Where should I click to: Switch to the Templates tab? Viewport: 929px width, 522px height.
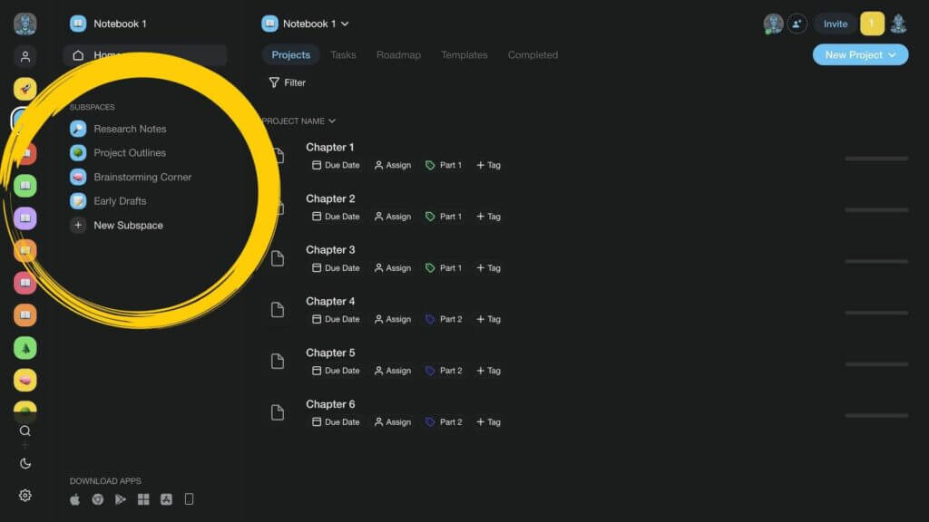464,55
